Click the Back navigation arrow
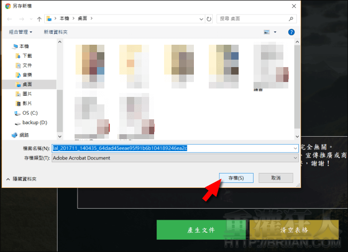 tap(9, 19)
